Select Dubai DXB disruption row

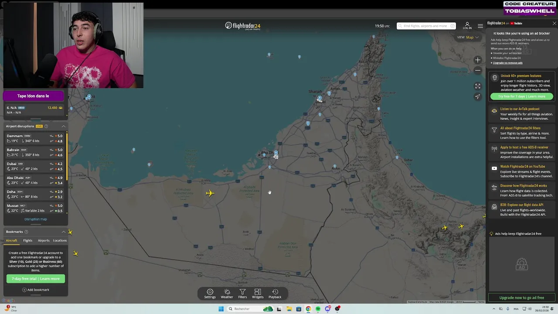point(35,166)
